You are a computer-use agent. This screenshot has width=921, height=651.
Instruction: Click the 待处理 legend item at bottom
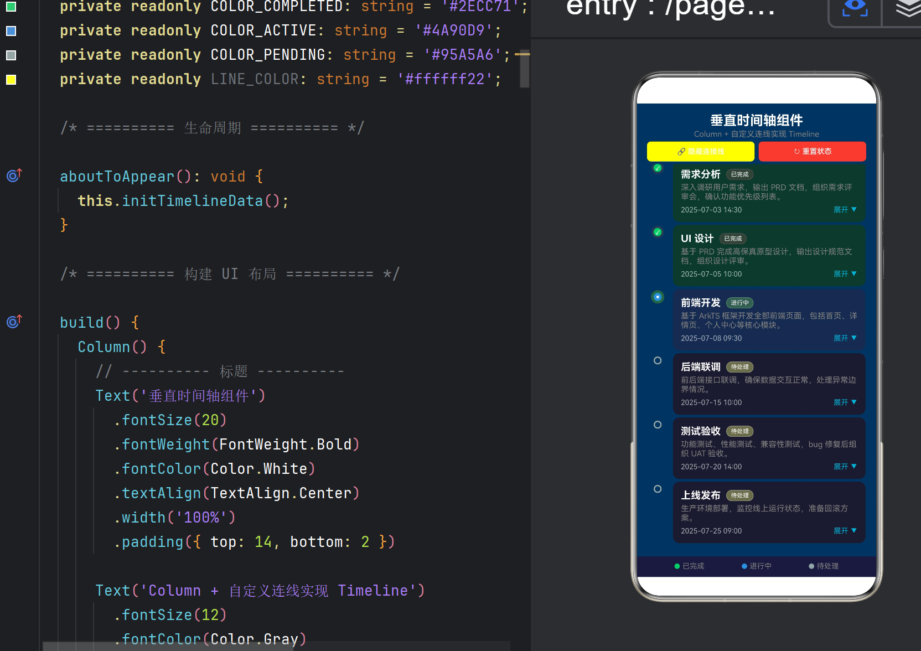click(824, 566)
